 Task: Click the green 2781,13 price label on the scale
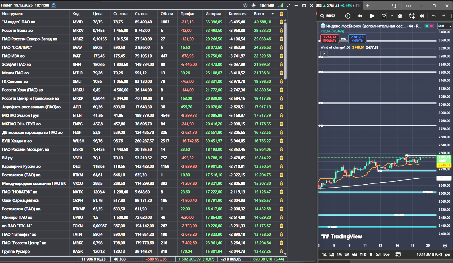(444, 159)
